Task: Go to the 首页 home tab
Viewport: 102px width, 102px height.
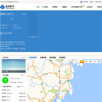Action: (x=38, y=7)
